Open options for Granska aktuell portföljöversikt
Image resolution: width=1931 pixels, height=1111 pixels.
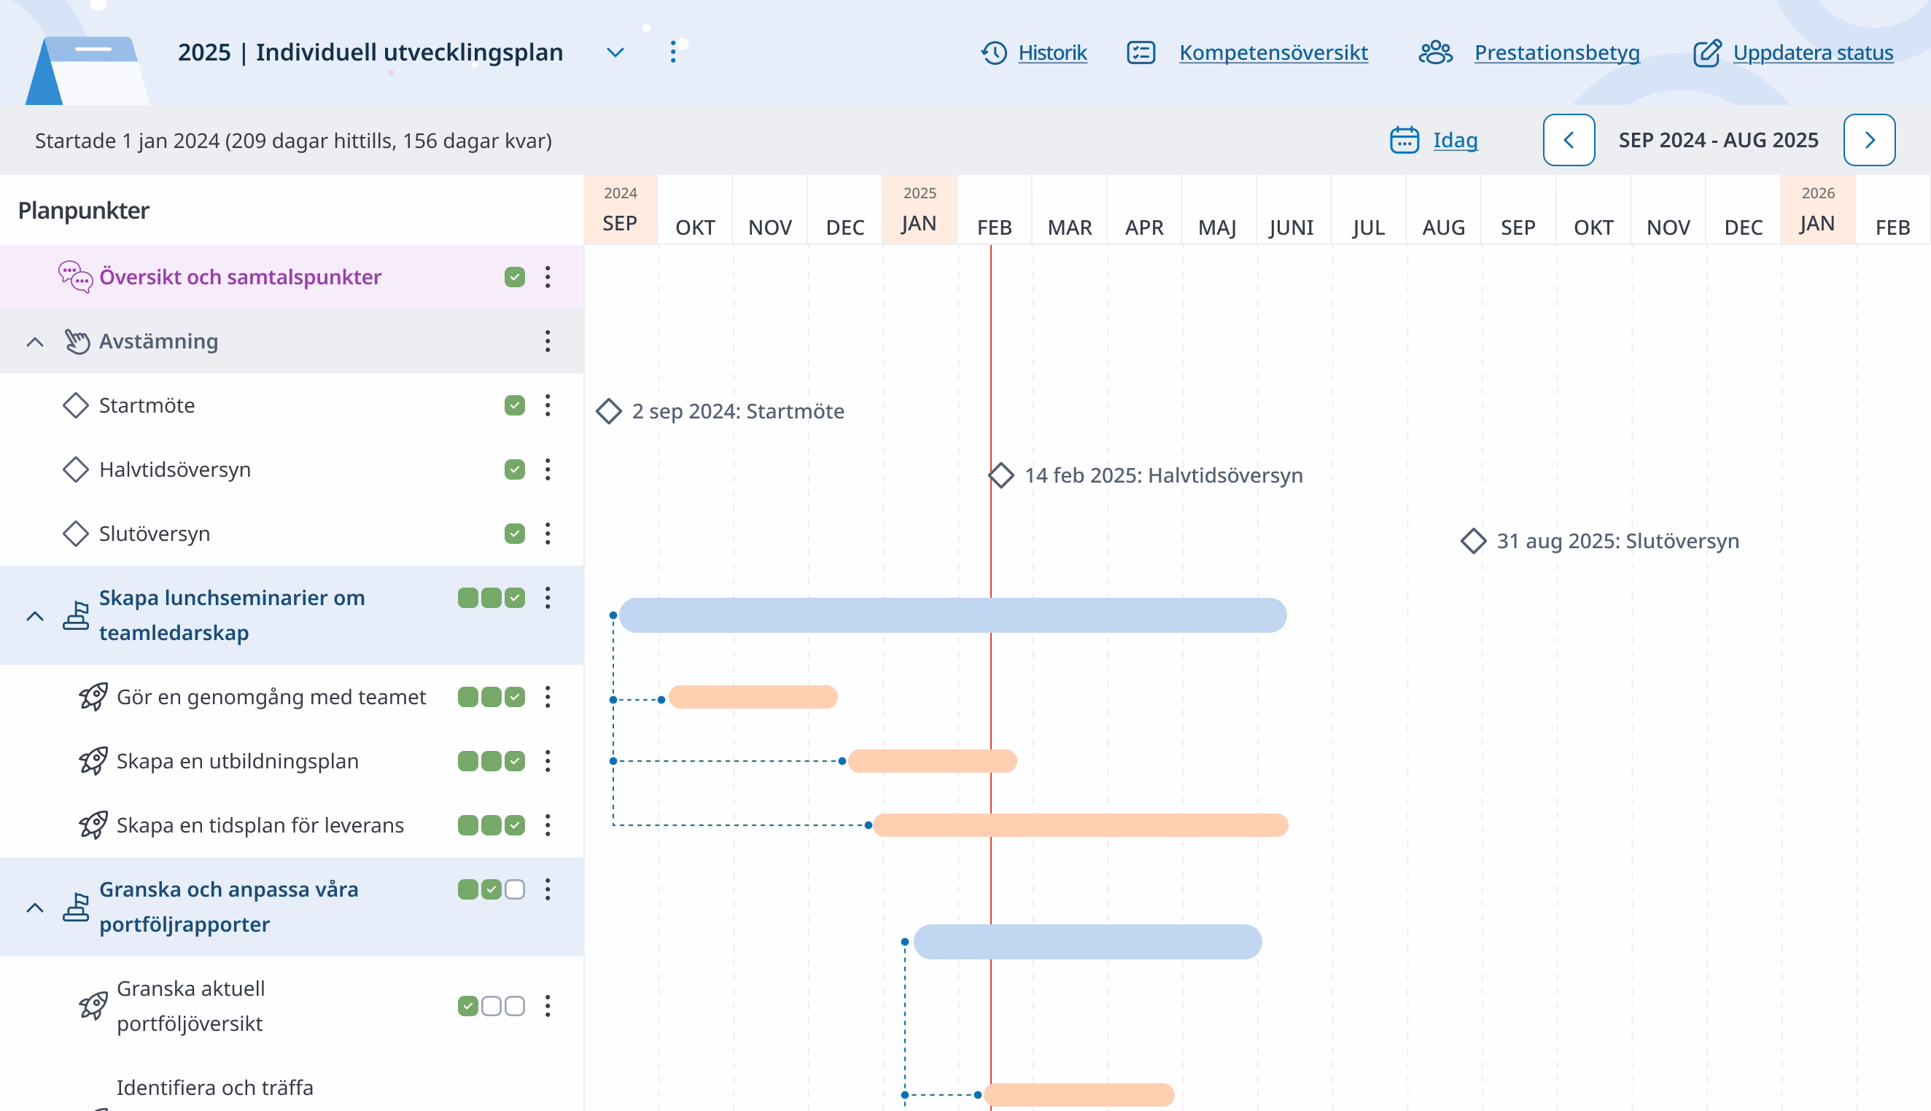547,1006
